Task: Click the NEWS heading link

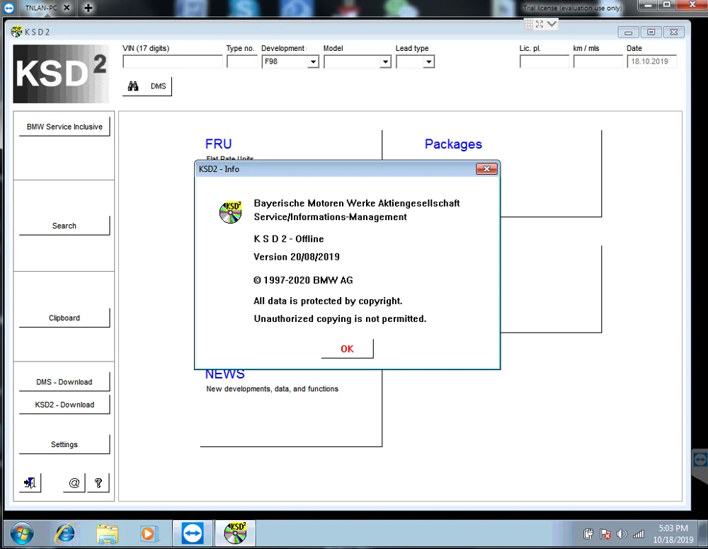Action: [x=225, y=374]
